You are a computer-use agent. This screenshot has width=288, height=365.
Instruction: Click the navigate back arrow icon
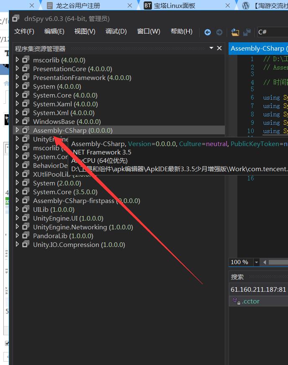click(208, 32)
